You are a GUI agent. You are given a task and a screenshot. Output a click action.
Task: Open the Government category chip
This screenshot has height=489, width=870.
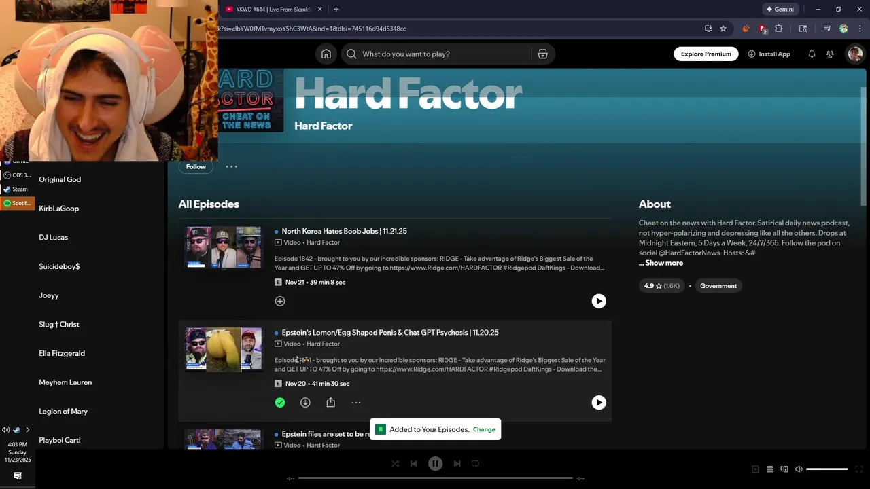718,286
